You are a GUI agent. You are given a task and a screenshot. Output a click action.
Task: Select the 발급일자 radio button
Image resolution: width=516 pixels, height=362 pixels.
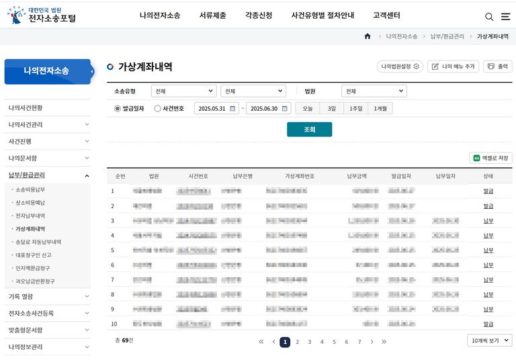[x=118, y=108]
